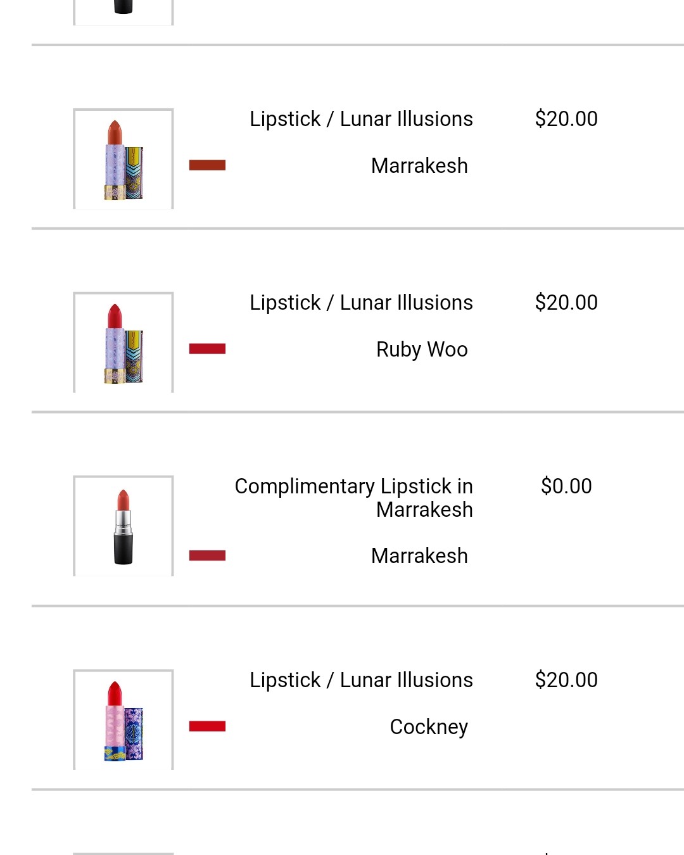Select the bright red Cockney swatch
The height and width of the screenshot is (855, 684).
click(207, 726)
